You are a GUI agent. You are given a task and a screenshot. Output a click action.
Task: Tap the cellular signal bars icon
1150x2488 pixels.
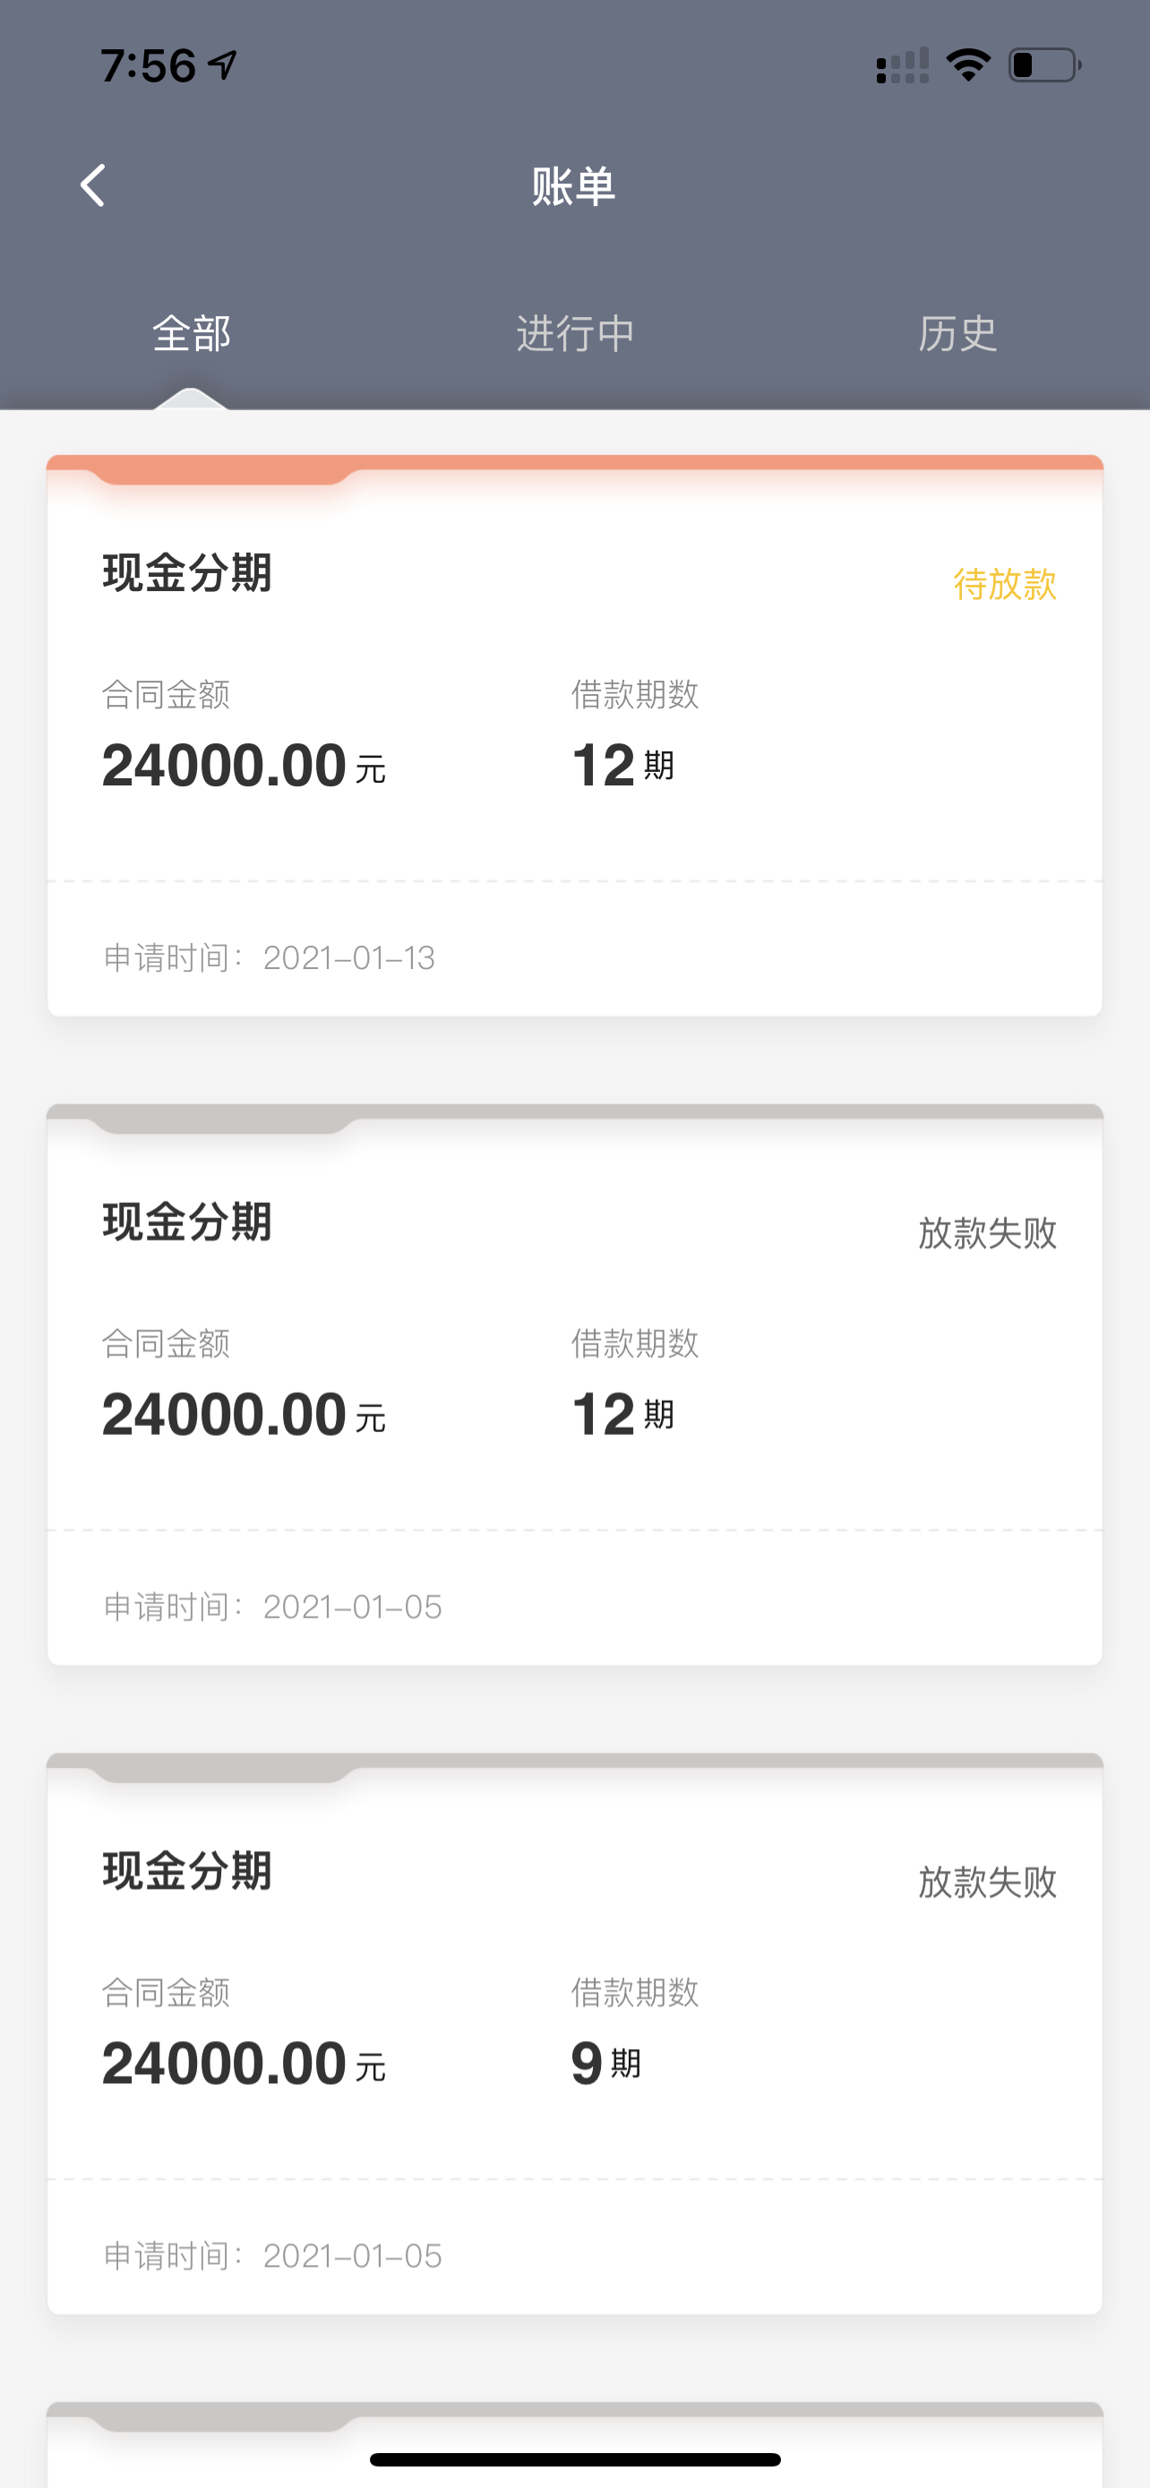tap(902, 64)
